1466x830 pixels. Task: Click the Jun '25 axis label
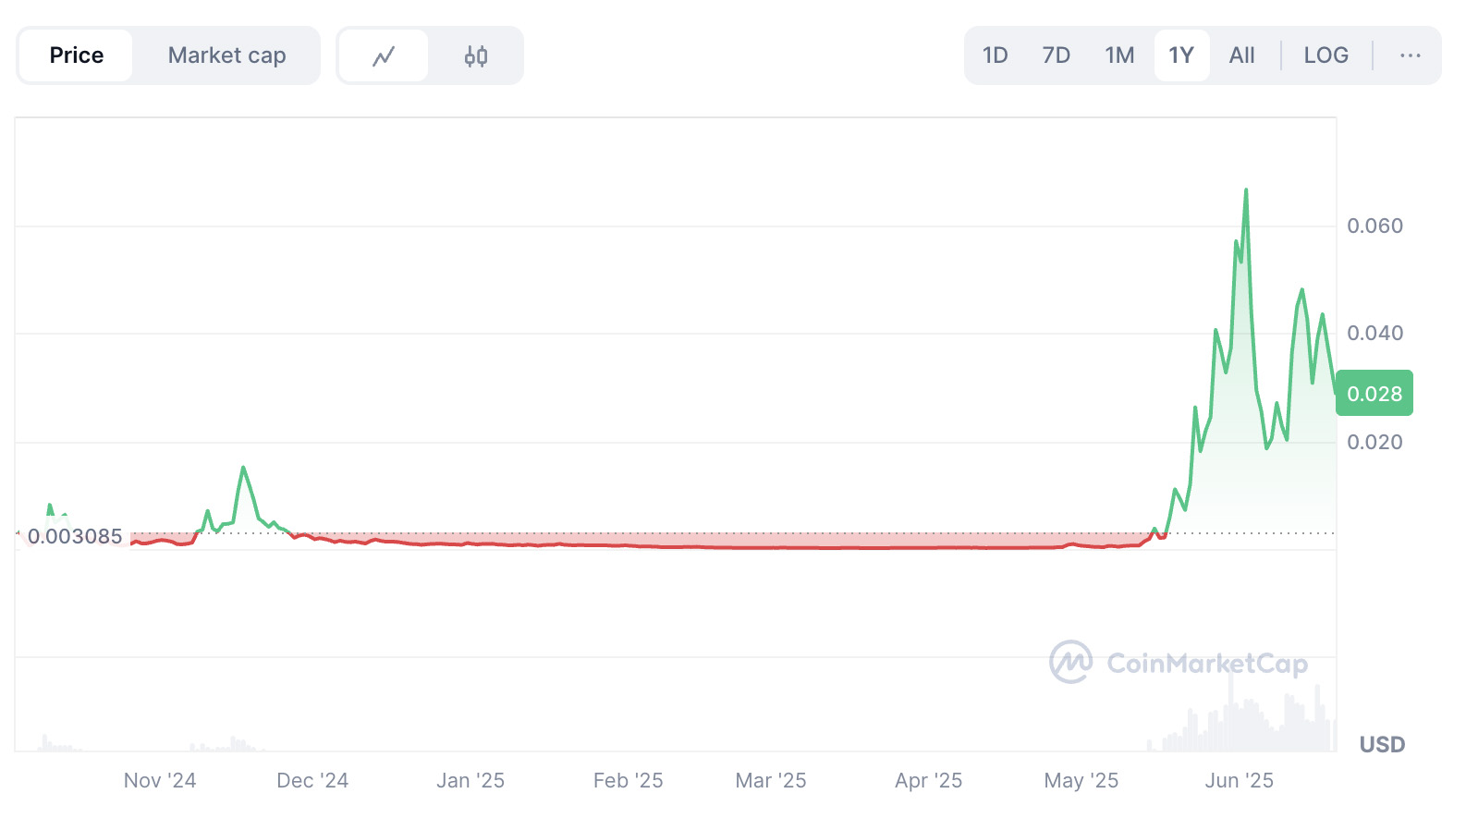coord(1239,781)
